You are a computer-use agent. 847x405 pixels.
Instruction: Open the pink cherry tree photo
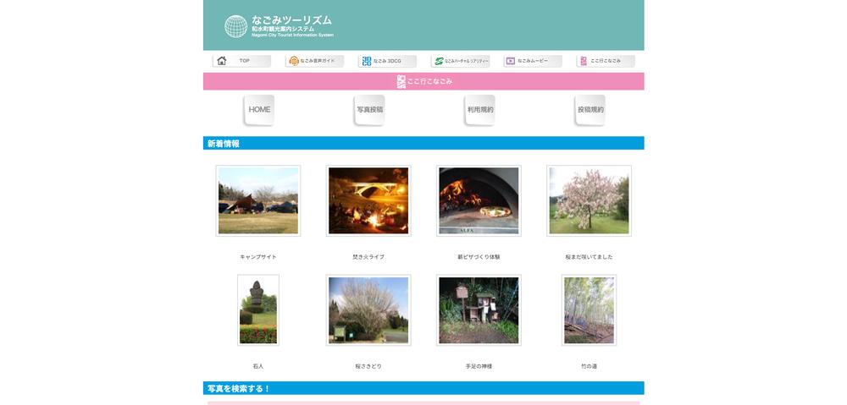click(x=589, y=200)
